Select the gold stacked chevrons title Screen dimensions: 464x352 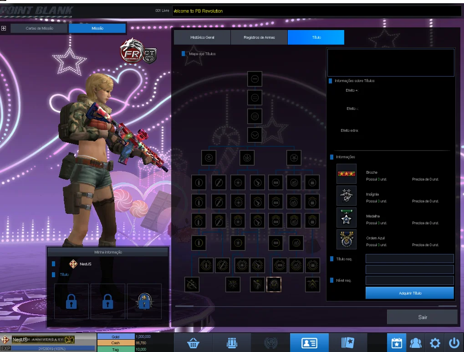pos(312,285)
